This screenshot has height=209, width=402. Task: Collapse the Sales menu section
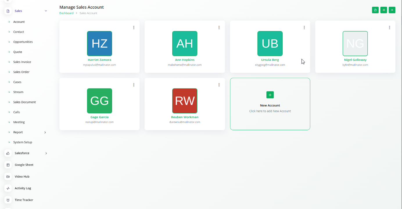click(46, 11)
